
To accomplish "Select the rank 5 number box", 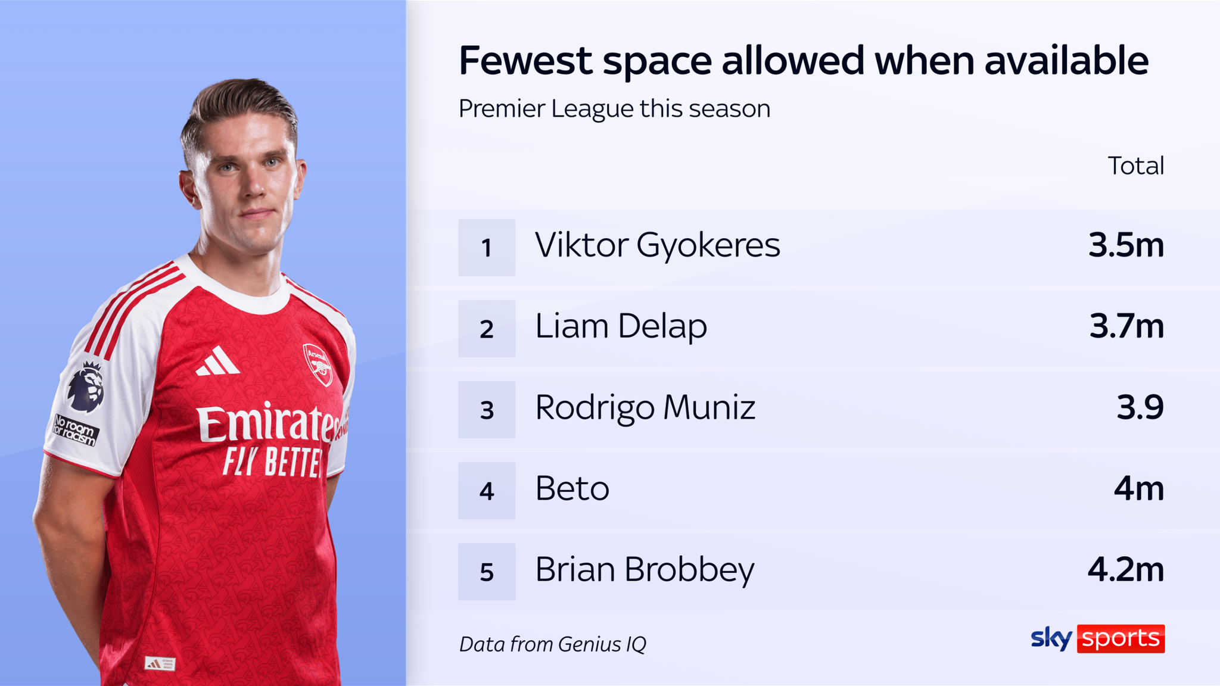I will (487, 572).
